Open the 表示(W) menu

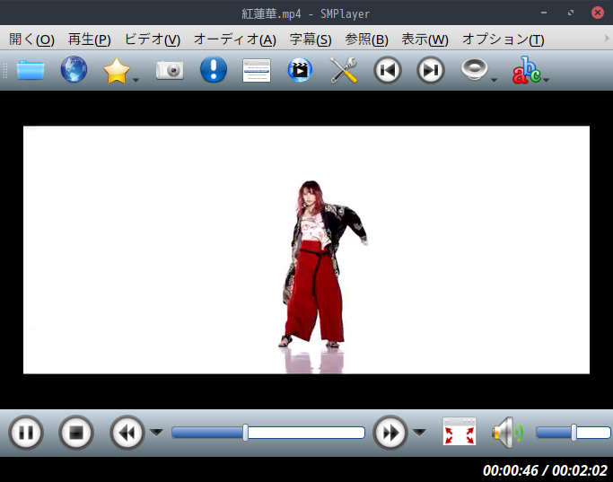[x=425, y=39]
